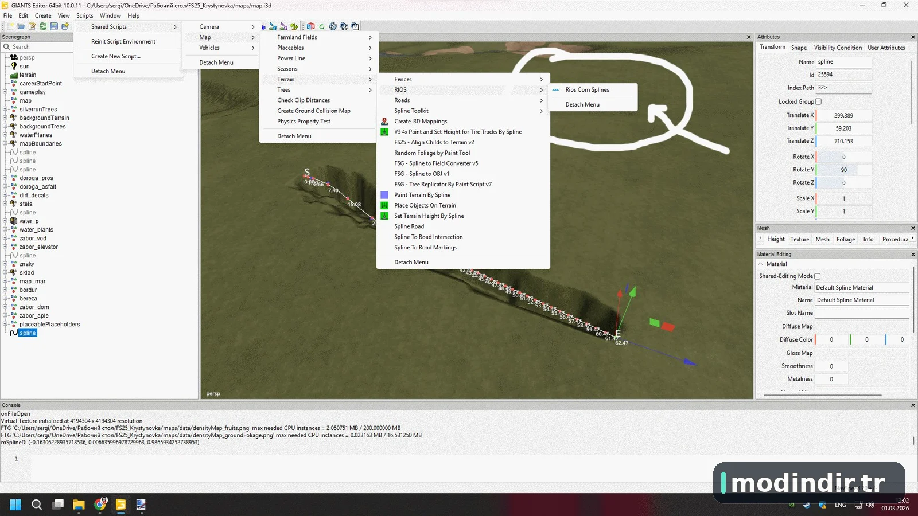Click the terrain node icon in Scenegraph
Screen dimensions: 918x516
click(x=14, y=75)
